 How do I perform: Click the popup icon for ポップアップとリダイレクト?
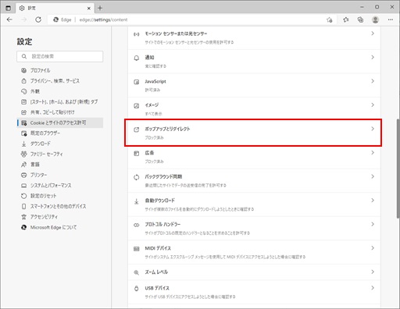click(137, 130)
